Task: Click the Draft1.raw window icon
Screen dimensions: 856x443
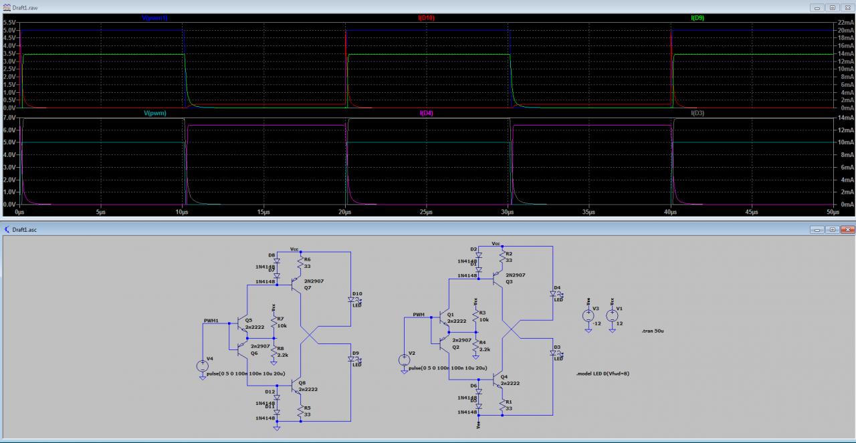Action: click(6, 7)
